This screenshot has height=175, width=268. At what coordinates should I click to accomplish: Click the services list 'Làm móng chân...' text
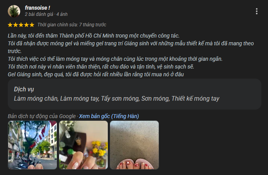(117, 98)
